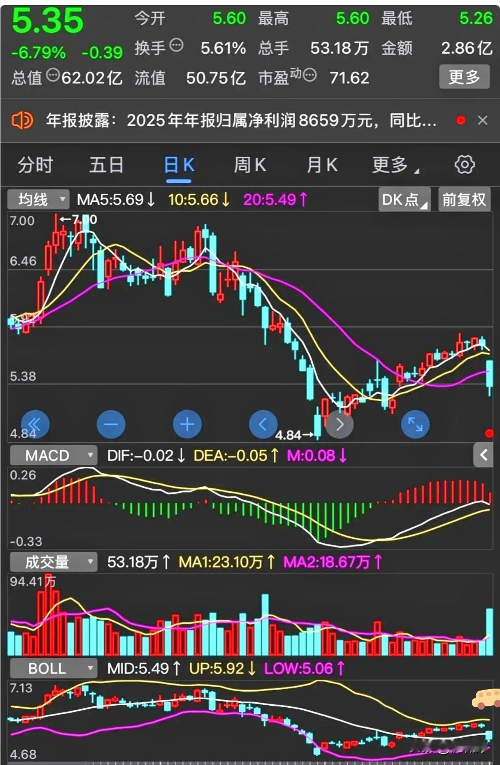The image size is (500, 765).
Task: Move chart right with gray arrow button
Action: click(340, 424)
